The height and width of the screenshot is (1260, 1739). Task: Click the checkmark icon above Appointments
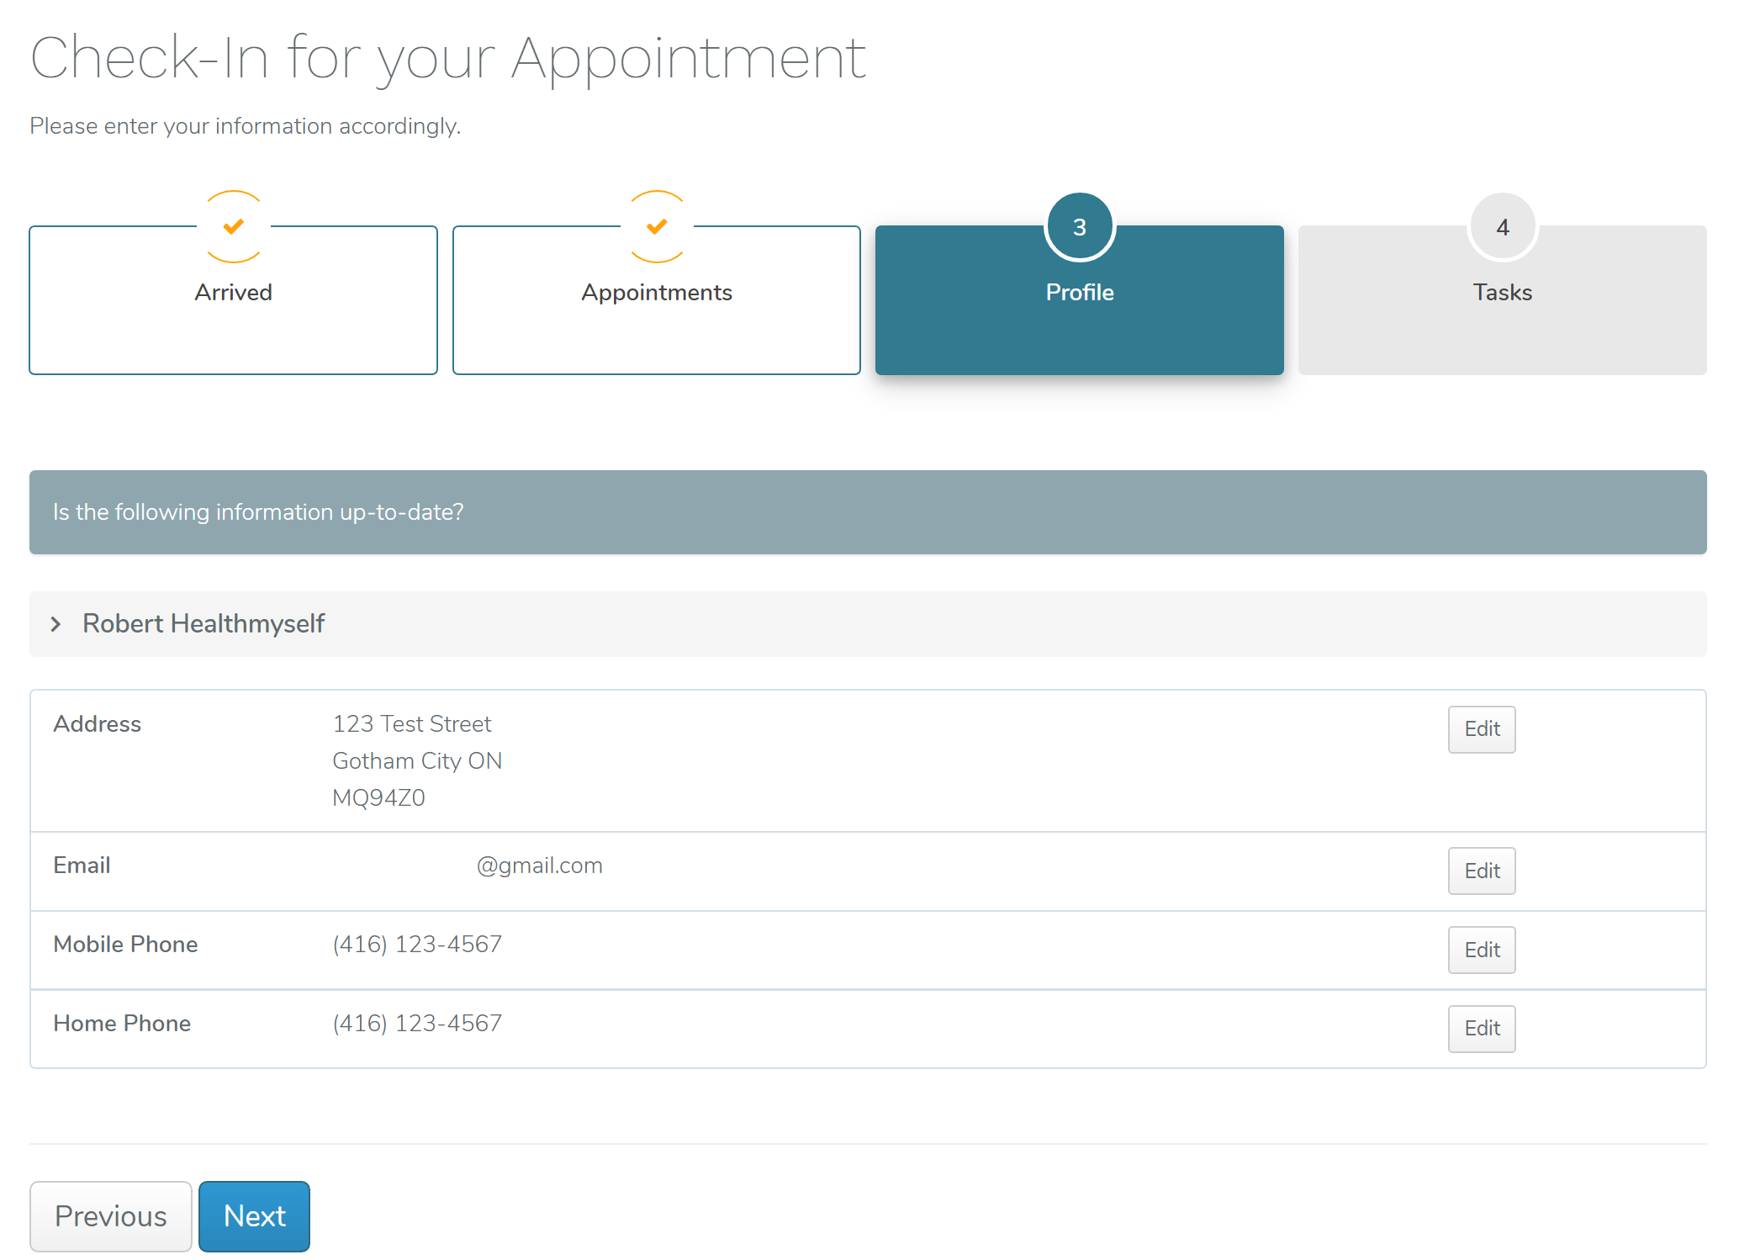pyautogui.click(x=657, y=227)
